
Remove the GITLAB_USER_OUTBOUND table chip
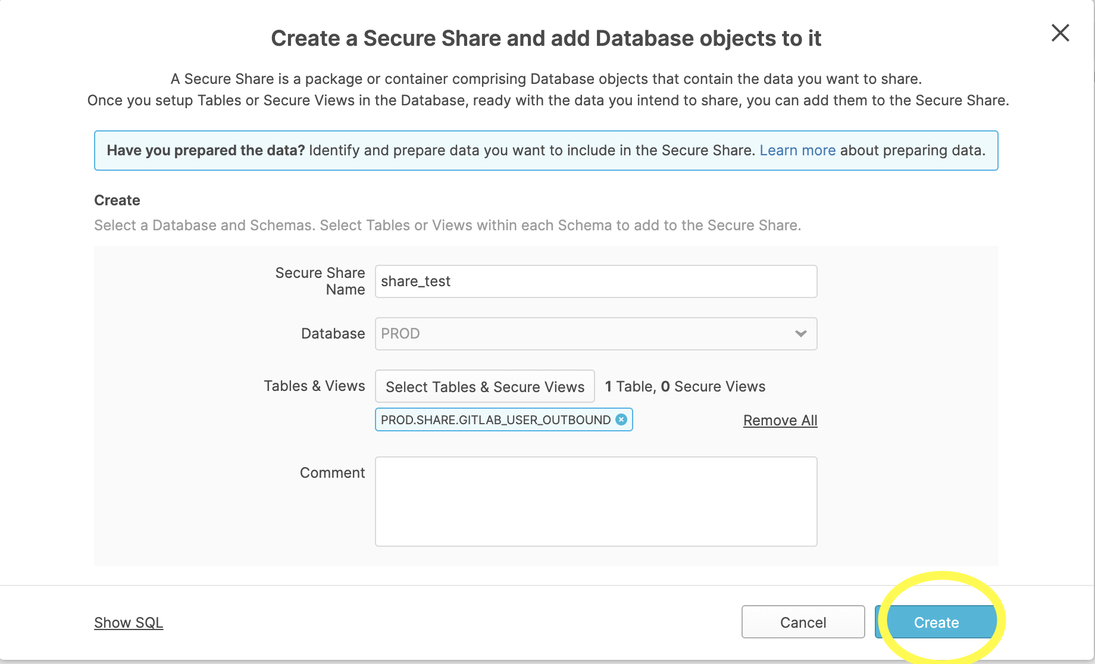pyautogui.click(x=621, y=419)
